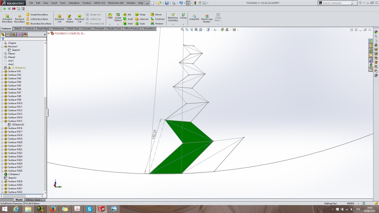Open the Save dropdown arrow
379x213 pixels.
coord(170,3)
